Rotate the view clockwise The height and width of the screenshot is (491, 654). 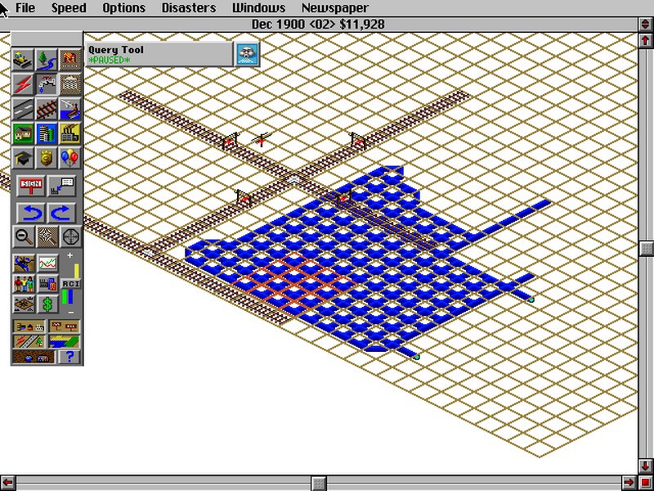click(62, 213)
